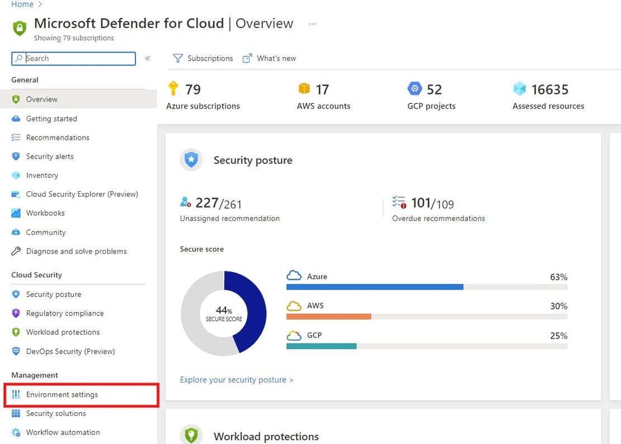
Task: Click the Azure subscriptions key icon
Action: tap(173, 88)
